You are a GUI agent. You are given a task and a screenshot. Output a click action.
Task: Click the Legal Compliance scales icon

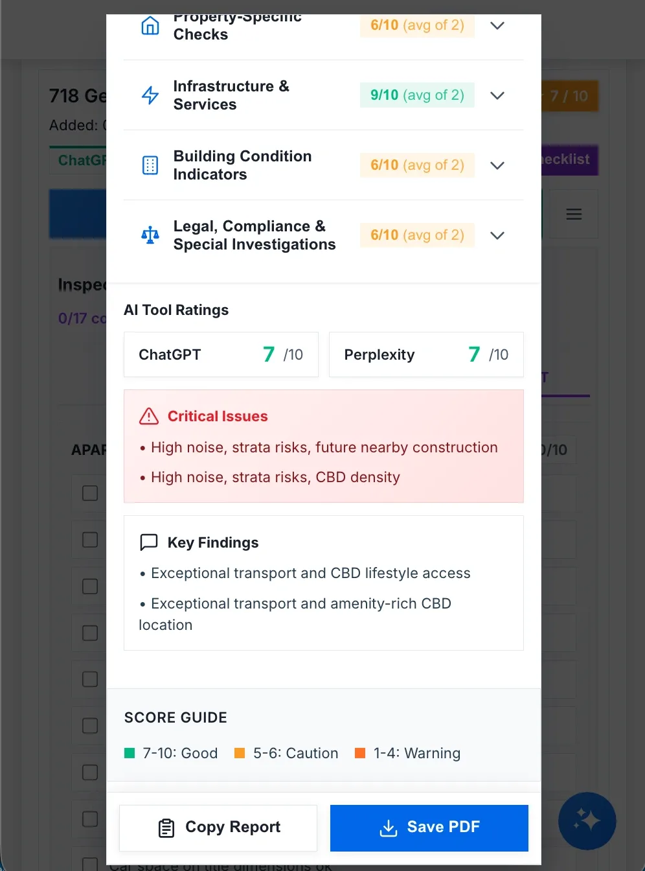pos(150,235)
